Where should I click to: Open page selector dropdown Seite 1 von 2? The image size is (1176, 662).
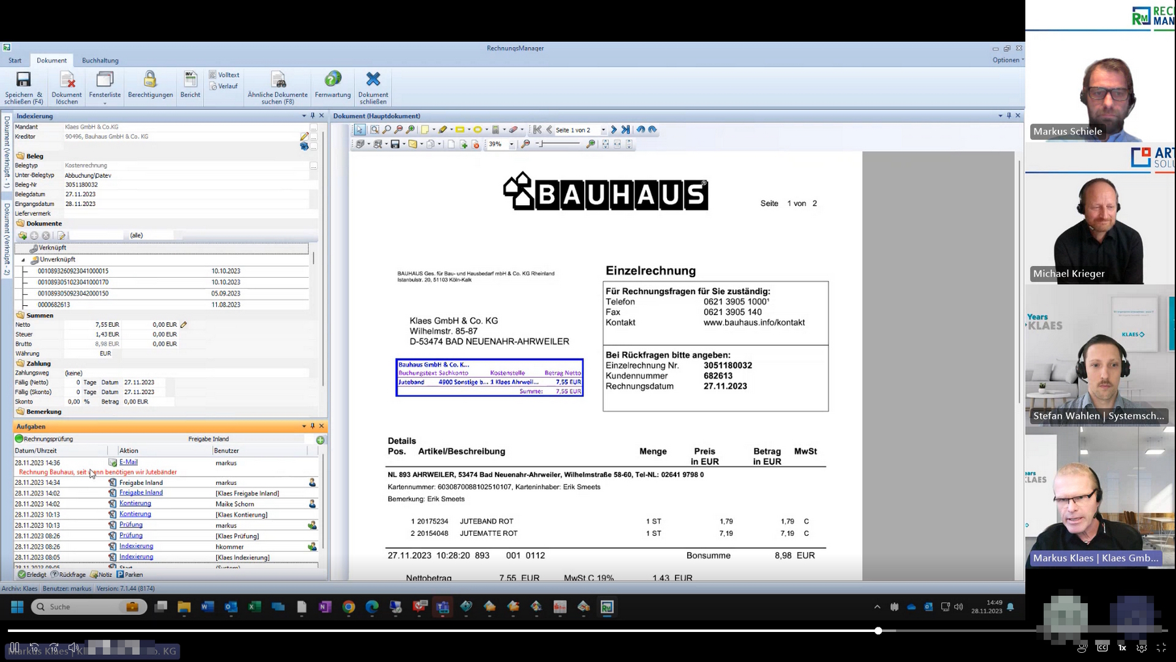603,130
